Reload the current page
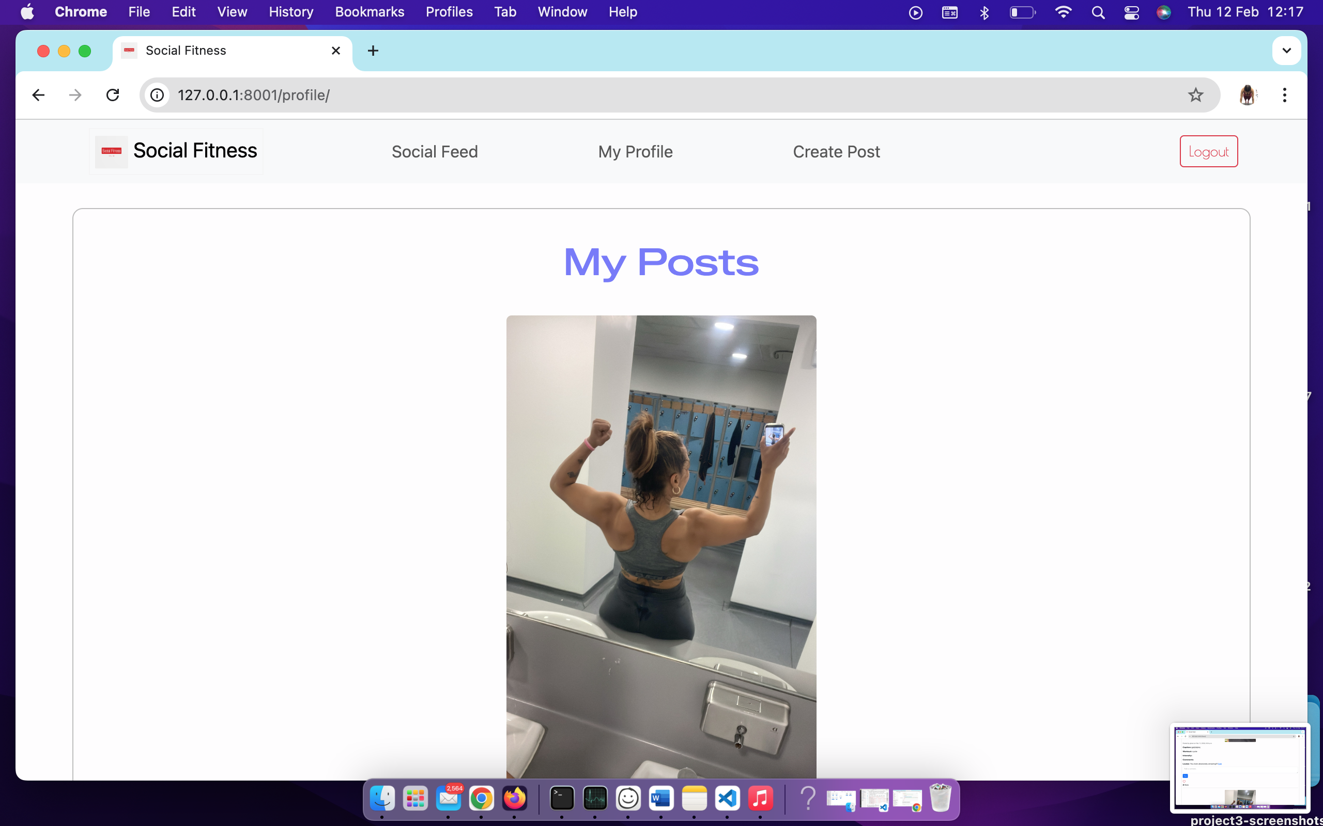This screenshot has width=1323, height=826. pos(113,94)
